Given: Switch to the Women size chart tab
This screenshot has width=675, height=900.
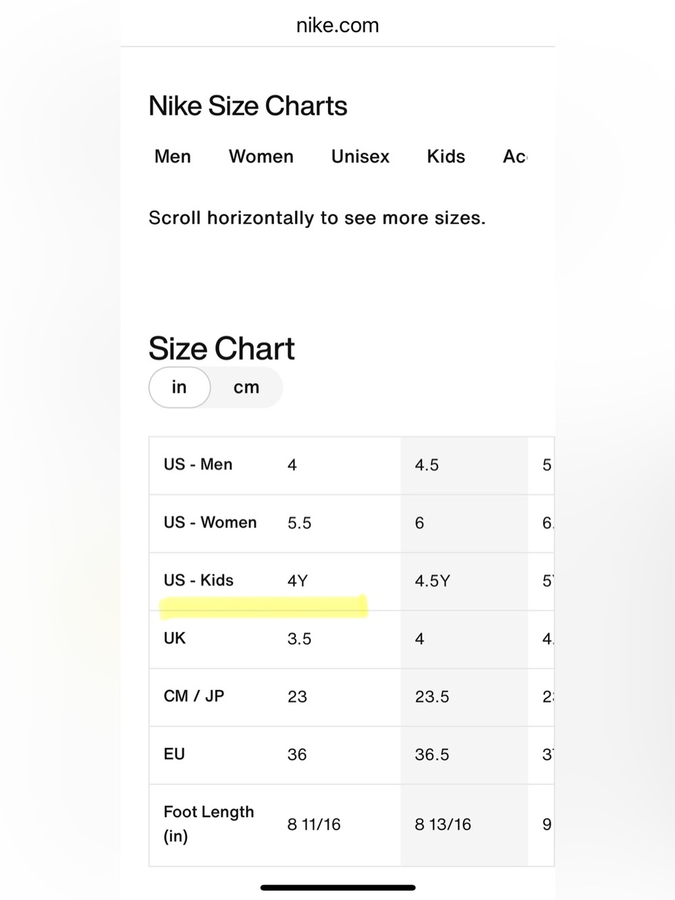Looking at the screenshot, I should 261,157.
